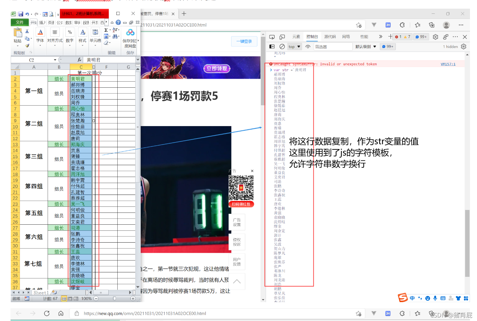Select Sheet1 worksheet tab

(41, 293)
